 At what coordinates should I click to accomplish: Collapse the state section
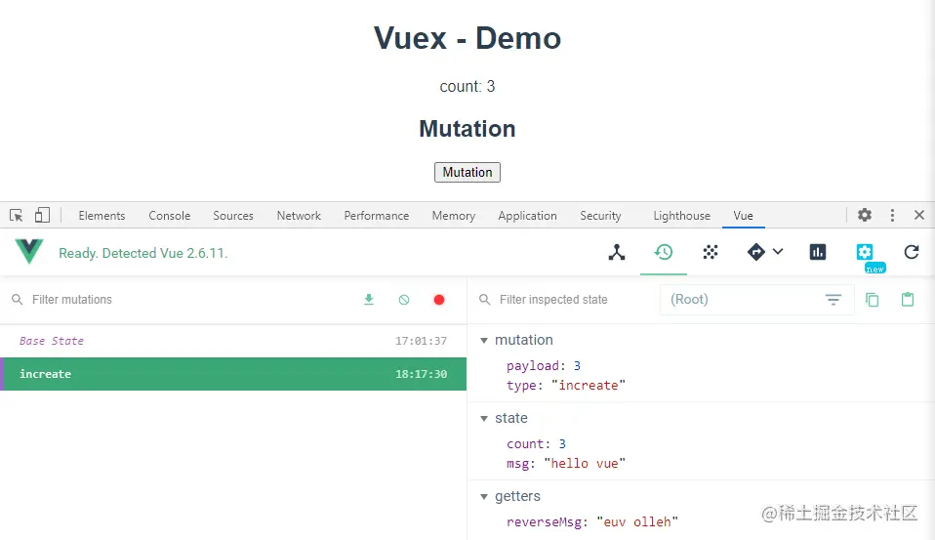pos(484,418)
